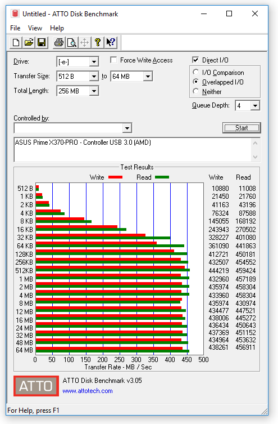Click the Test Results heading

137,167
